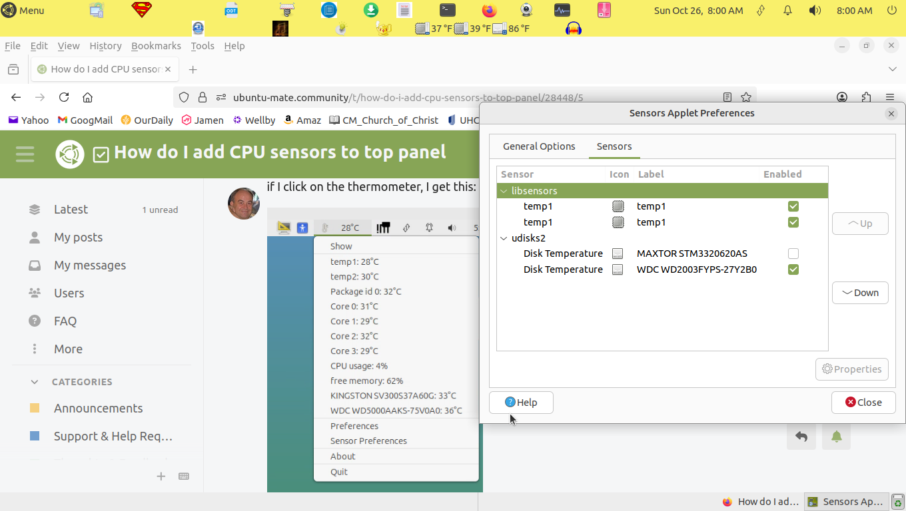Click the Help button in preferences
The image size is (906, 511).
tap(521, 402)
